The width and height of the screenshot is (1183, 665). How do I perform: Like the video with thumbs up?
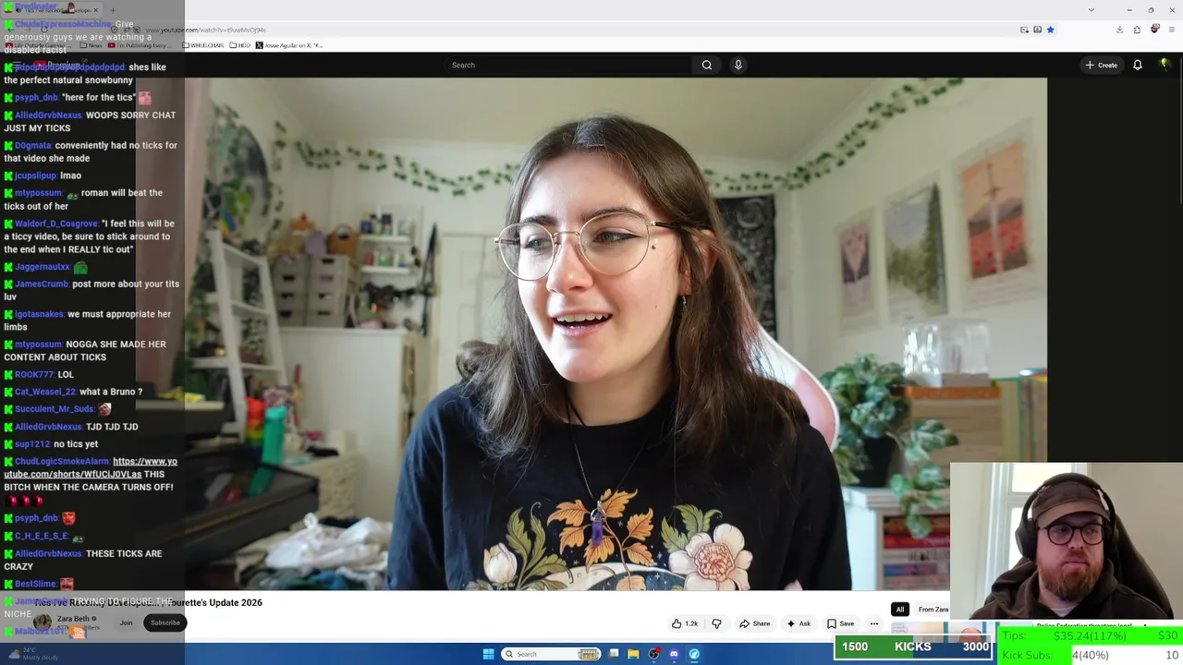click(x=685, y=623)
